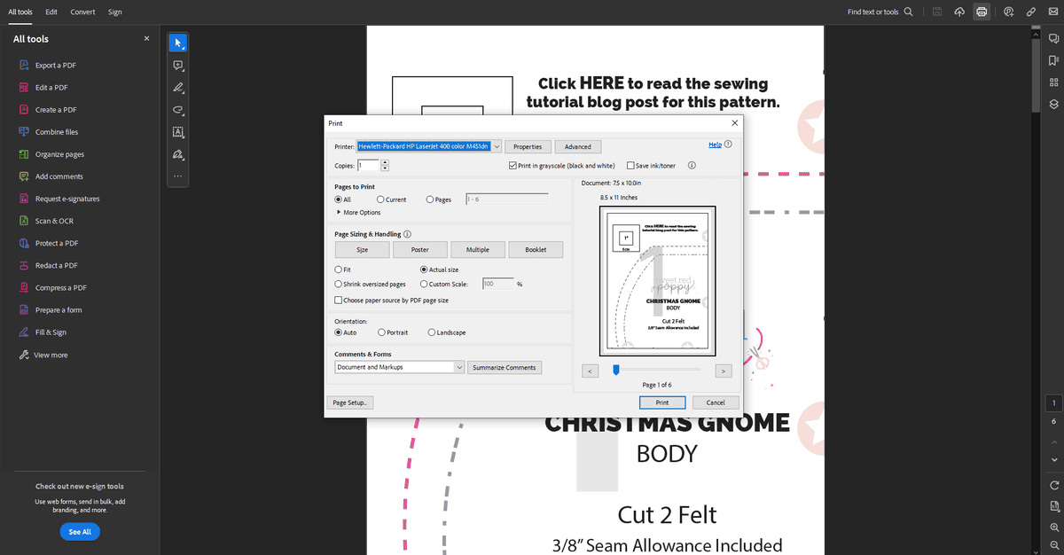Click the Page Setup button
The height and width of the screenshot is (555, 1064).
349,403
